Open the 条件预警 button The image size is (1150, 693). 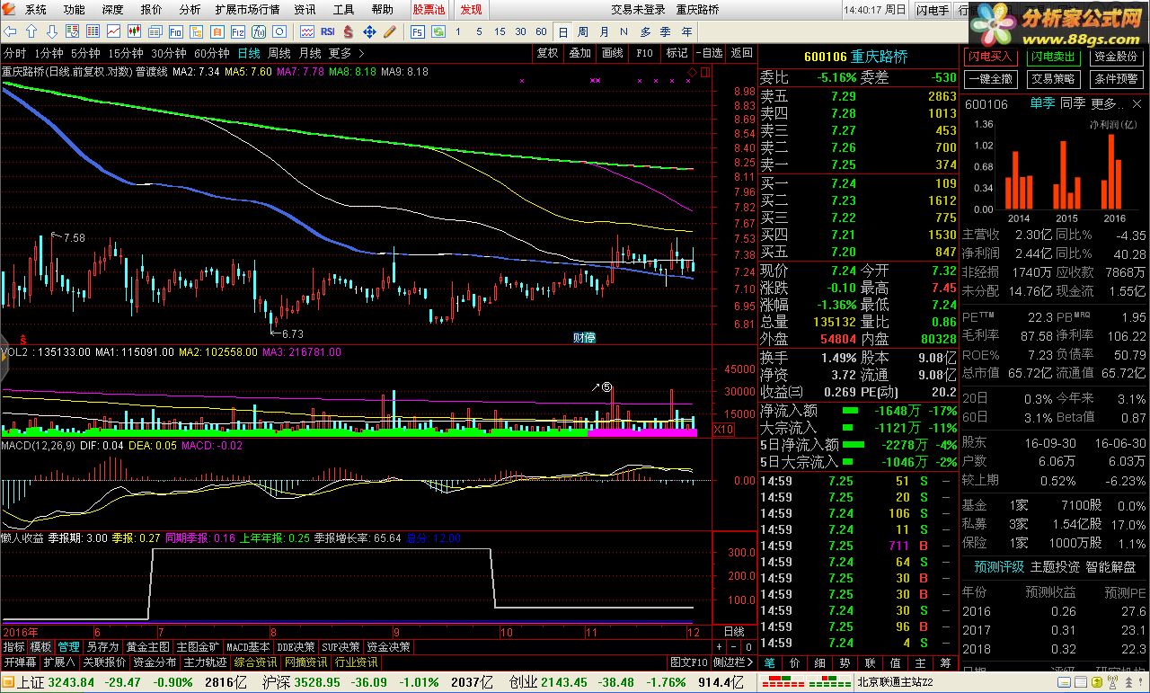pyautogui.click(x=1115, y=78)
